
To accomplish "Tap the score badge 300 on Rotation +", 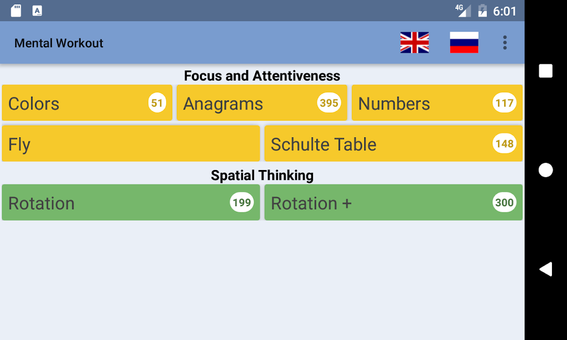I will coord(504,203).
